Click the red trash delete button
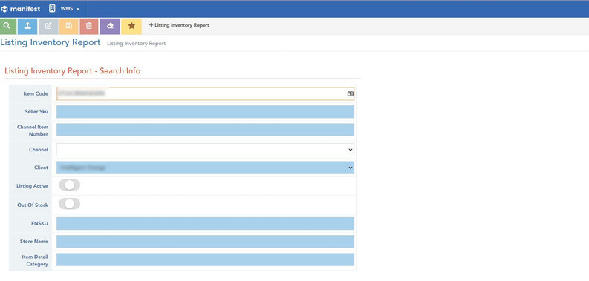This screenshot has height=281, width=589. pos(89,26)
